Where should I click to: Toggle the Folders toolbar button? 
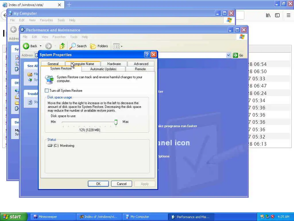pyautogui.click(x=99, y=46)
